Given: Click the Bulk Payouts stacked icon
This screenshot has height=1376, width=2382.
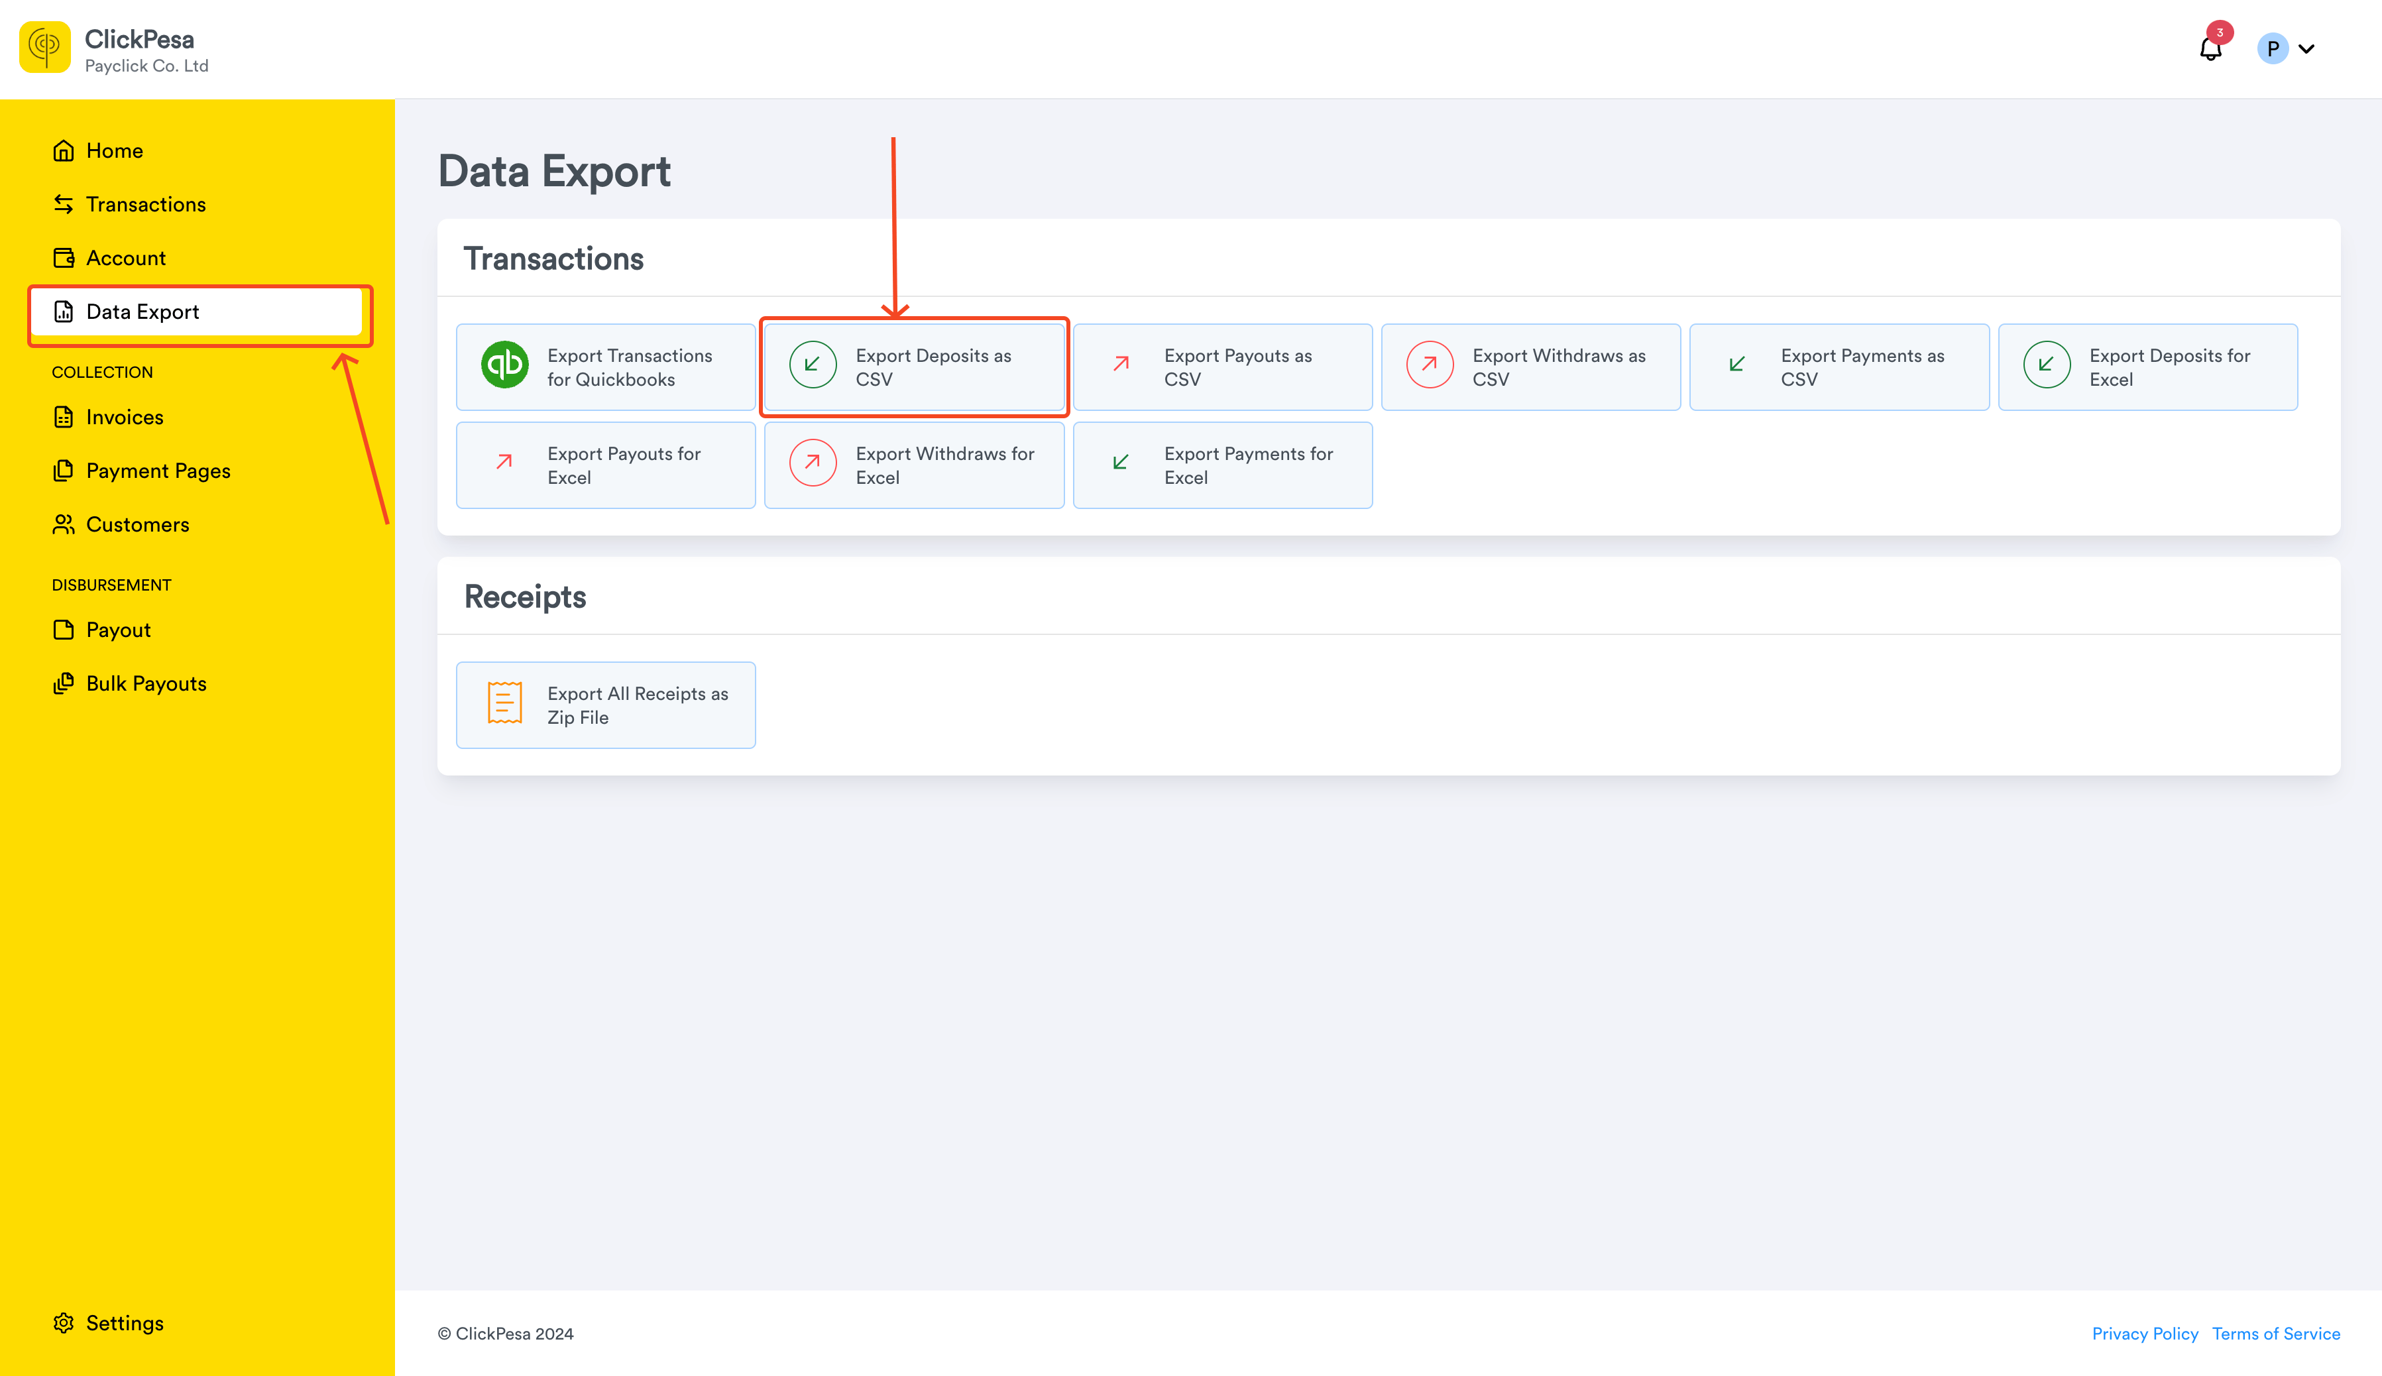Looking at the screenshot, I should (64, 683).
